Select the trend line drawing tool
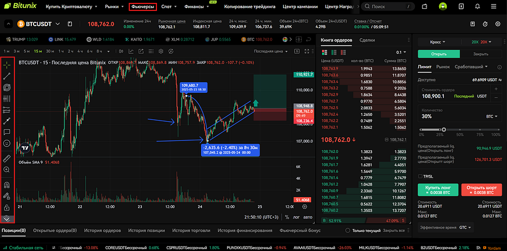The width and height of the screenshot is (507, 251). pos(8,76)
